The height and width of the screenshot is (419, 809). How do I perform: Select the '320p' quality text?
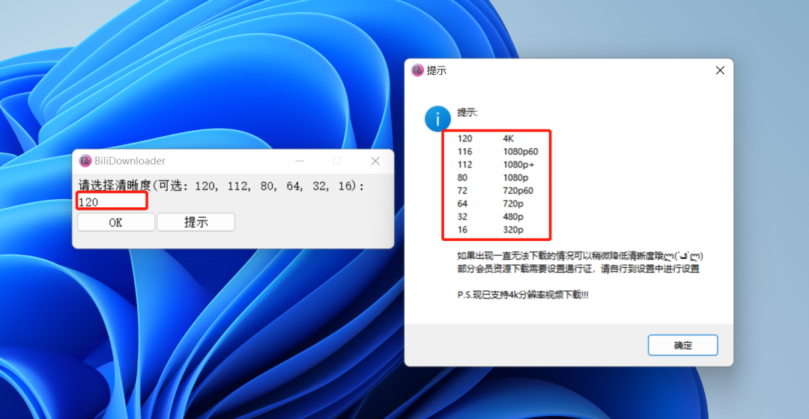(x=513, y=230)
